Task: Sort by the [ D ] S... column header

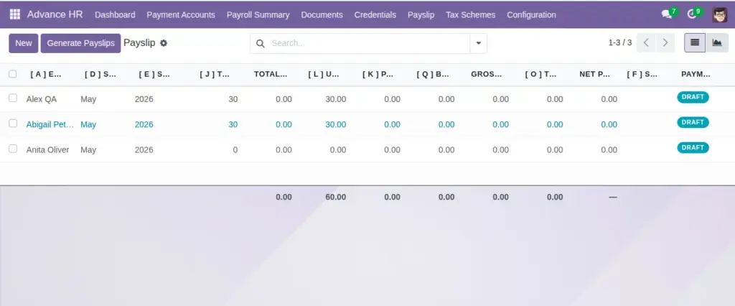Action: (x=100, y=74)
